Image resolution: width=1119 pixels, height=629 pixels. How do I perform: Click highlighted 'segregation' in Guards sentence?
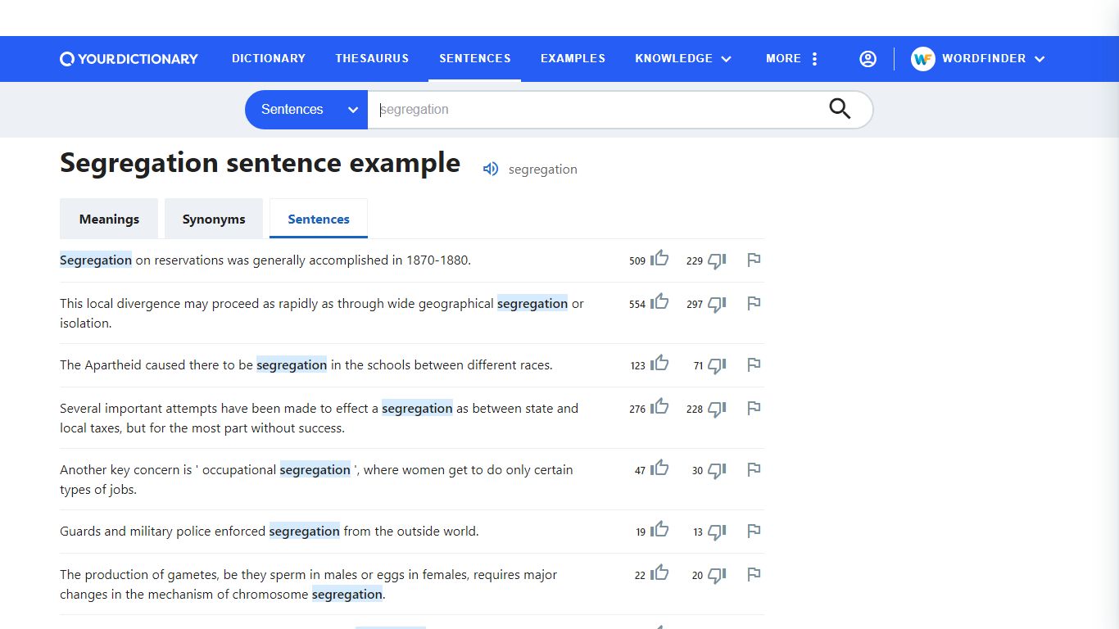pyautogui.click(x=305, y=532)
